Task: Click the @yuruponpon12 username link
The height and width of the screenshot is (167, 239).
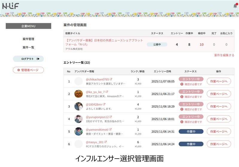Action: pos(97,117)
